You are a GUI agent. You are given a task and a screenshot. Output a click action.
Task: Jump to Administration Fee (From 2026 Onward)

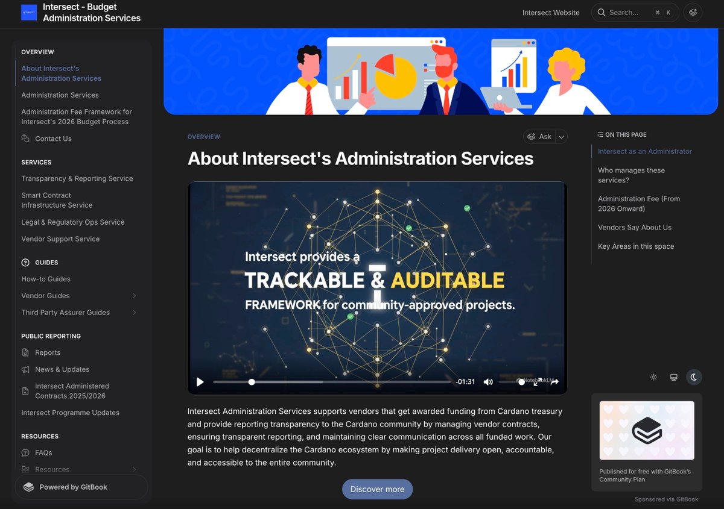639,204
